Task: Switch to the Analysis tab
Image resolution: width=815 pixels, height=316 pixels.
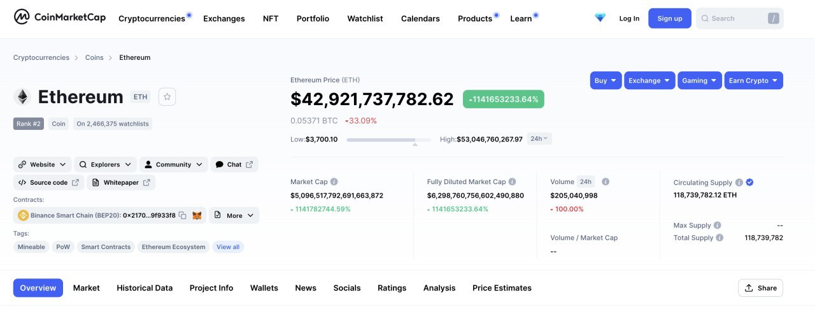Action: pyautogui.click(x=439, y=288)
